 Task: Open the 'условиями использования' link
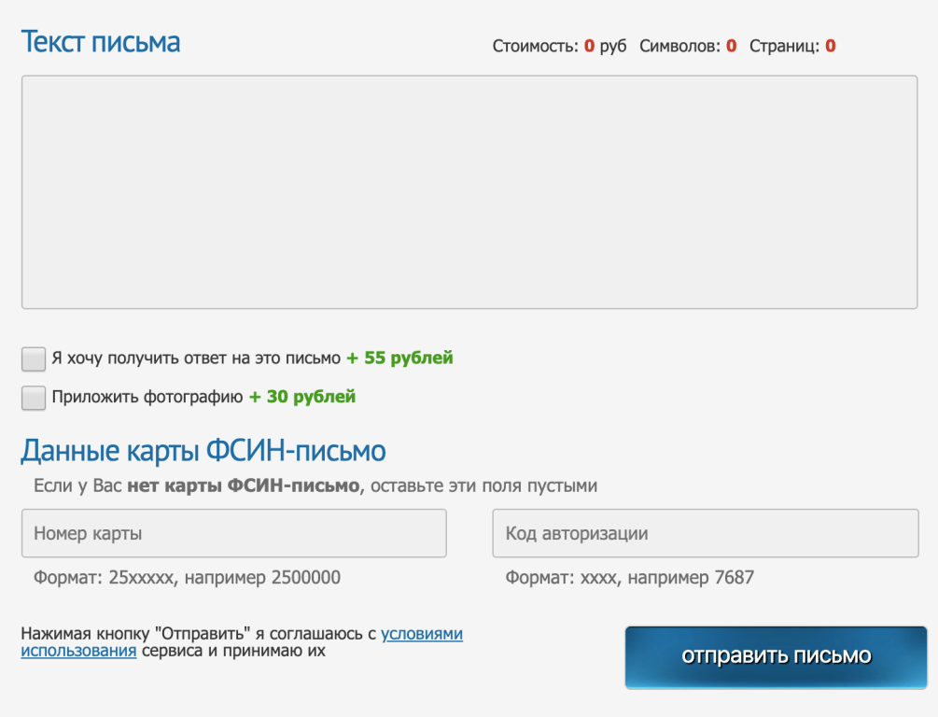click(x=421, y=634)
